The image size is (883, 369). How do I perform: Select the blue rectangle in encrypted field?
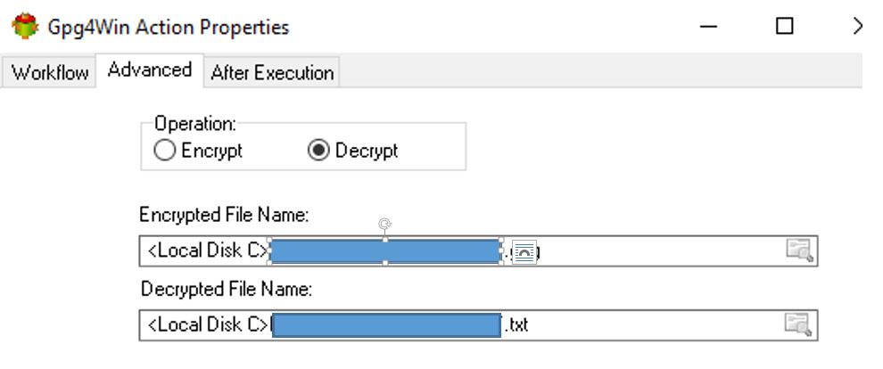click(385, 251)
